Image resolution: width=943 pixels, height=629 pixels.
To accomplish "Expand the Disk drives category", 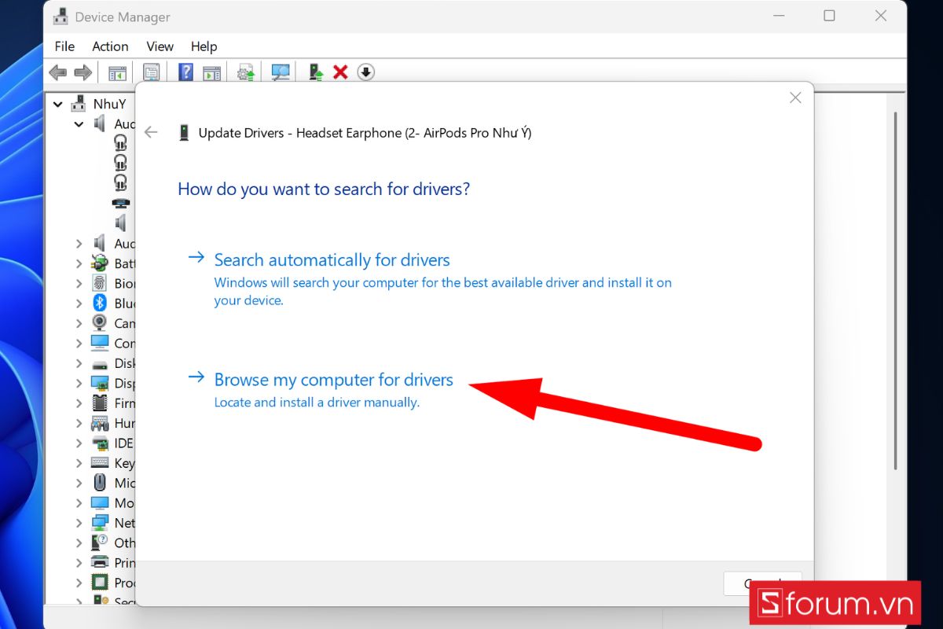I will pyautogui.click(x=79, y=363).
